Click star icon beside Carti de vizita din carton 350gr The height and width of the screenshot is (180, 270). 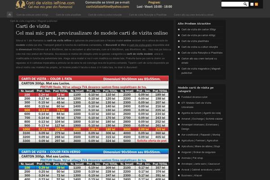pos(179,29)
